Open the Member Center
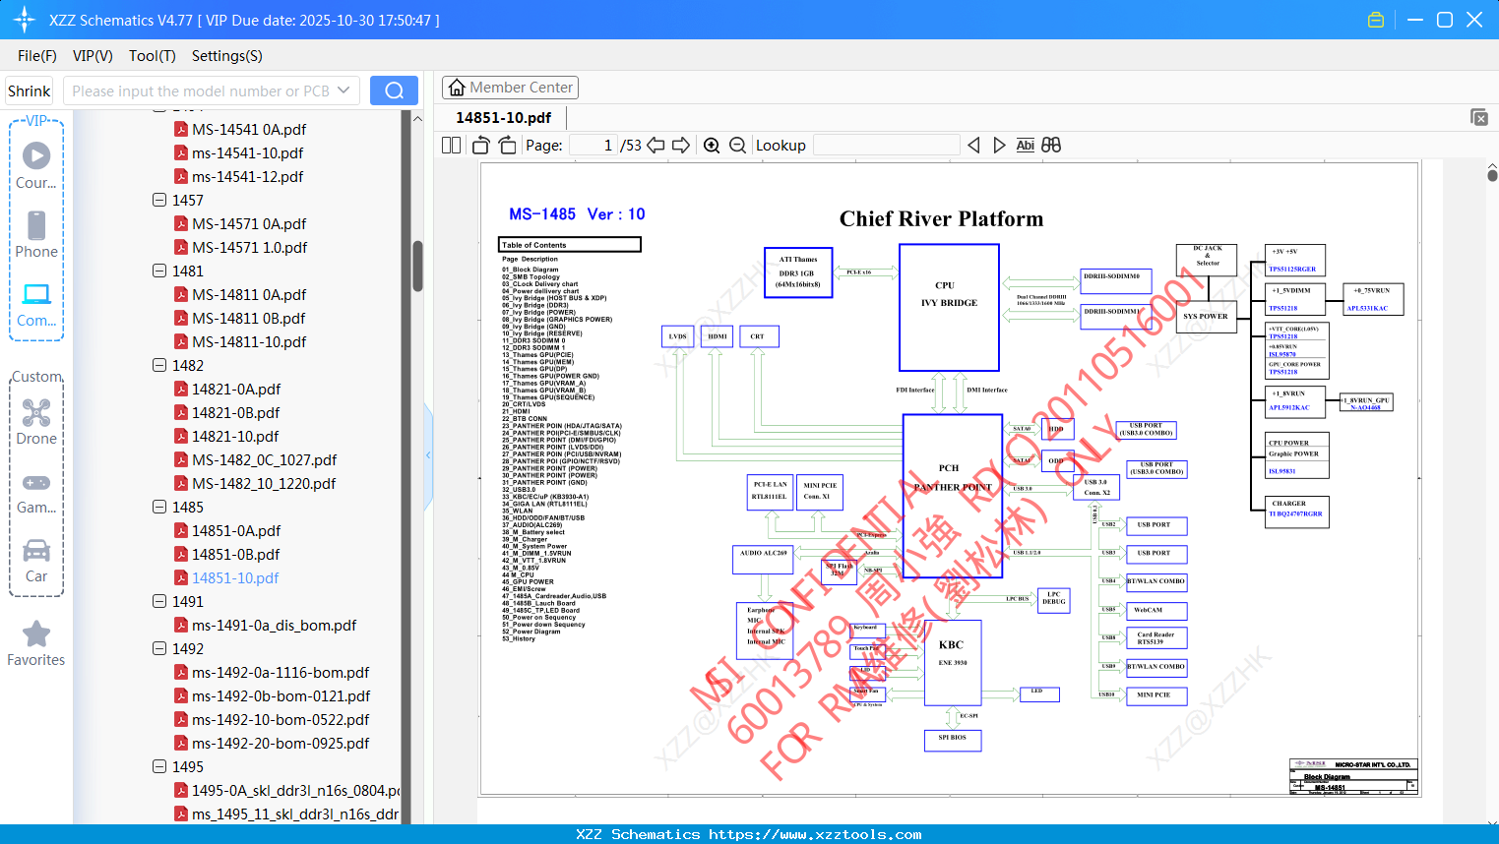This screenshot has width=1499, height=844. coord(510,88)
